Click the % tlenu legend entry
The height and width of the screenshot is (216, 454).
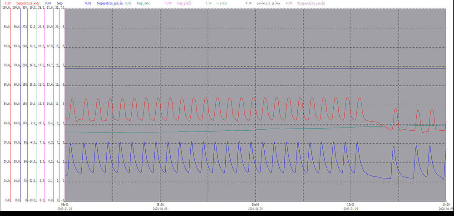click(x=223, y=3)
